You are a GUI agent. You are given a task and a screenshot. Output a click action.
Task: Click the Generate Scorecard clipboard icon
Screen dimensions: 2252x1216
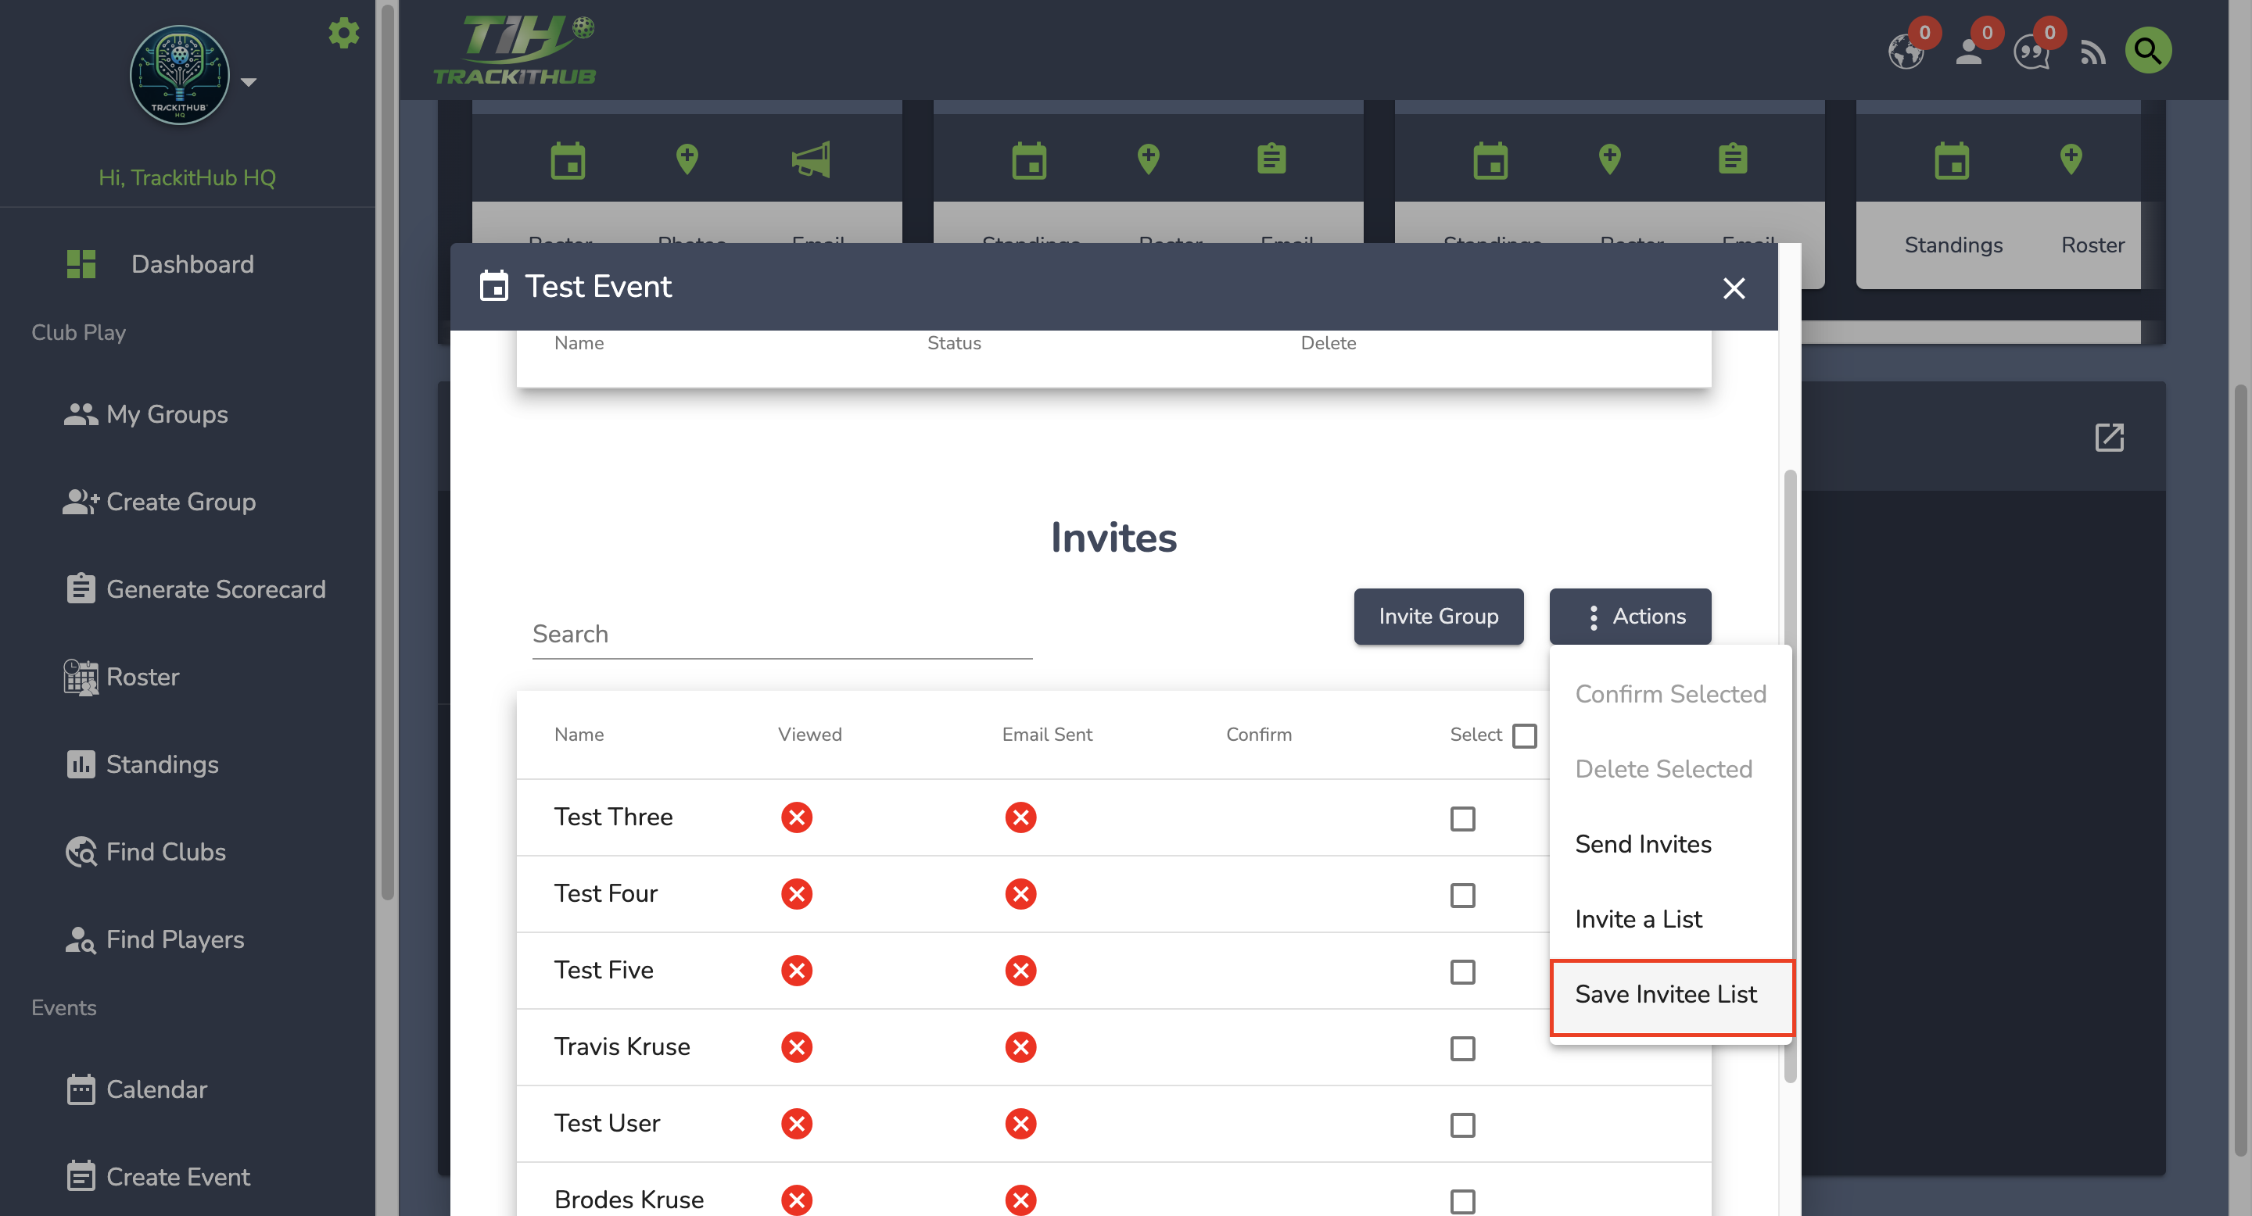click(x=81, y=588)
